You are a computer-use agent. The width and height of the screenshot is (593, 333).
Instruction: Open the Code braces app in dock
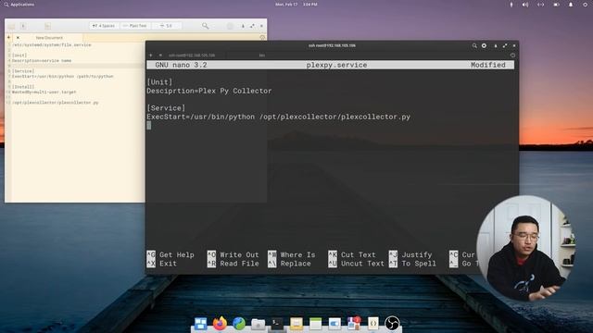[x=372, y=324]
